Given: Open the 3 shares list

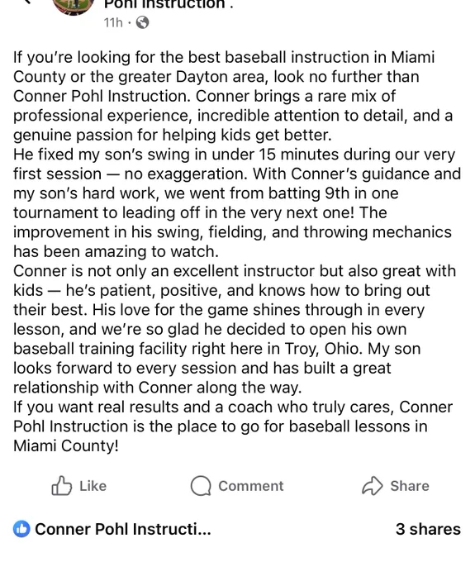Looking at the screenshot, I should click(x=428, y=530).
